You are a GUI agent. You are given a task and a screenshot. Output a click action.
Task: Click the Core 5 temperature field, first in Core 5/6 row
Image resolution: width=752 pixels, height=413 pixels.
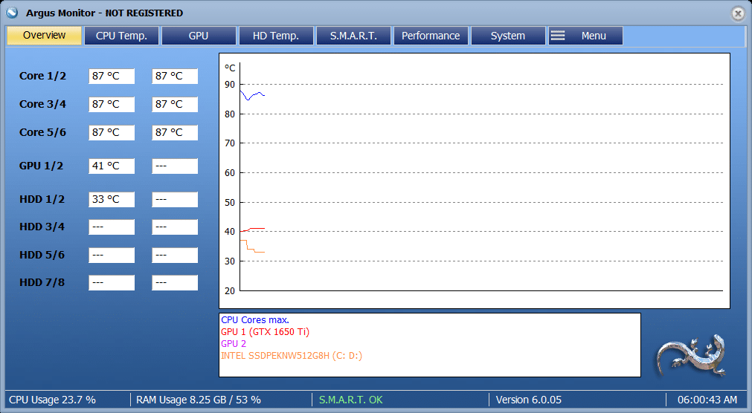coord(112,133)
